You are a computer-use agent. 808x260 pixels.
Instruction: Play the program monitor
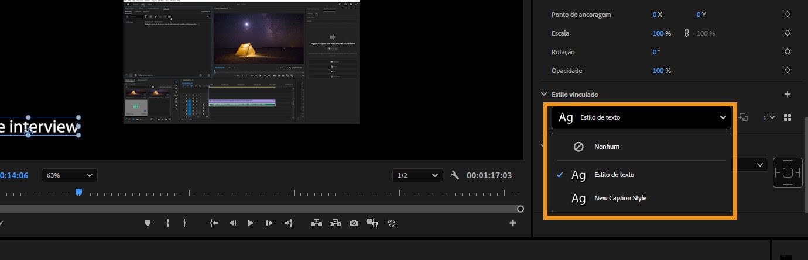click(251, 223)
